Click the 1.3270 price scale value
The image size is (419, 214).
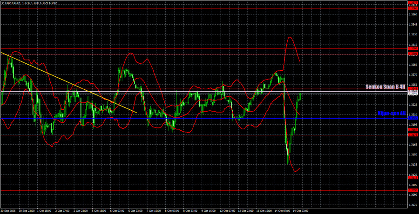[413, 74]
